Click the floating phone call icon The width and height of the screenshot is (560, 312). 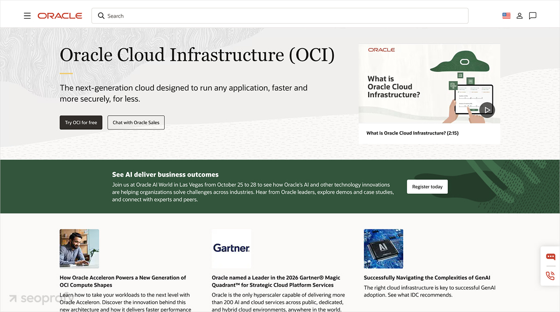(551, 276)
